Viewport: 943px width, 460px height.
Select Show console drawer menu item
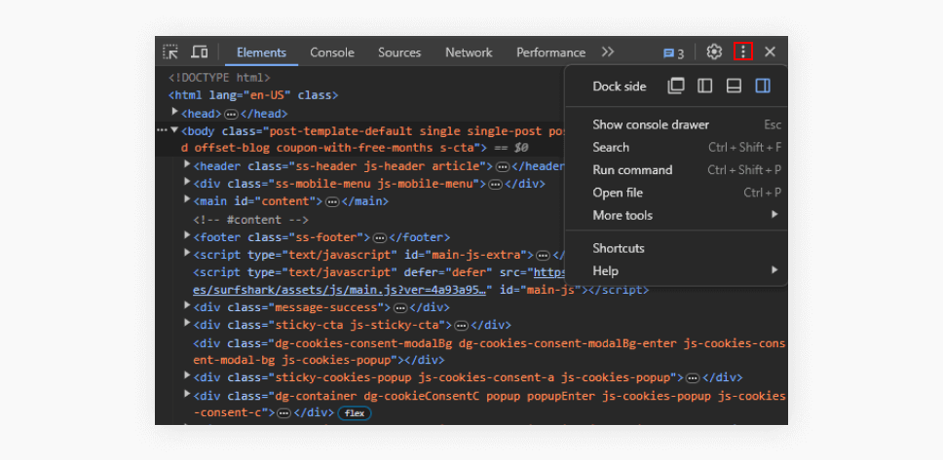click(676, 124)
